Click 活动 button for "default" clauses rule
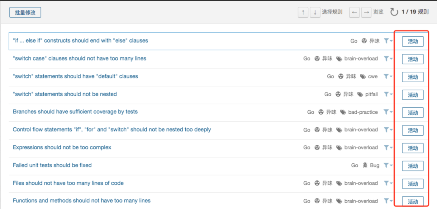This screenshot has width=437, height=209. coord(413,77)
